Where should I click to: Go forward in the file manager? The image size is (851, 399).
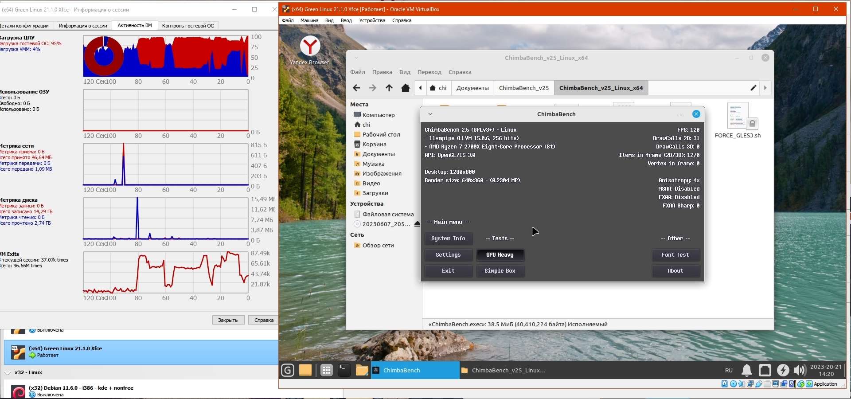[373, 88]
